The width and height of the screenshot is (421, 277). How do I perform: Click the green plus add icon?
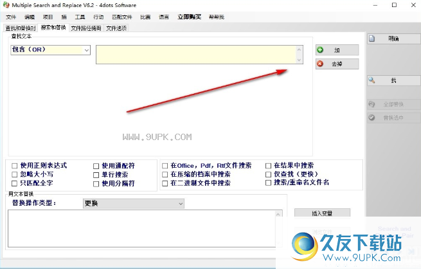click(x=320, y=50)
